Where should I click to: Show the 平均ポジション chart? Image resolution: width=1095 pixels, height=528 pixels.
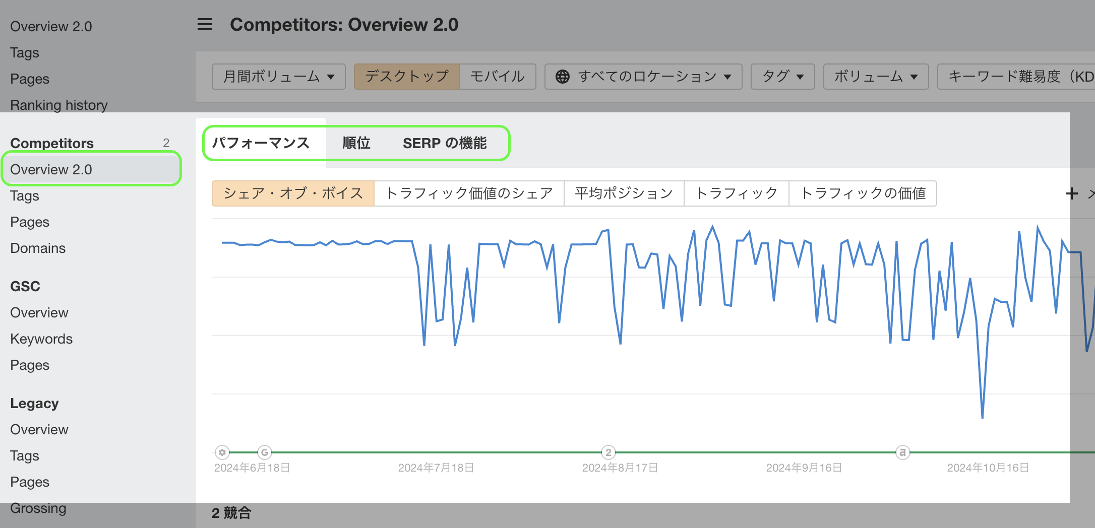[x=624, y=193]
